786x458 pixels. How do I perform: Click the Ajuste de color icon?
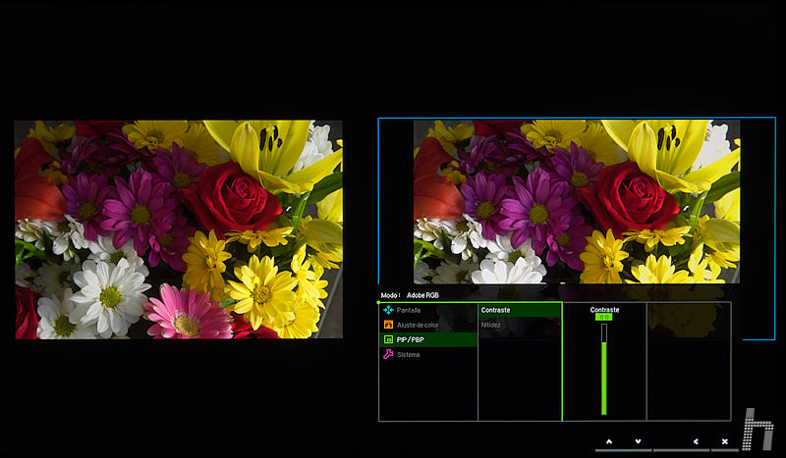[388, 325]
